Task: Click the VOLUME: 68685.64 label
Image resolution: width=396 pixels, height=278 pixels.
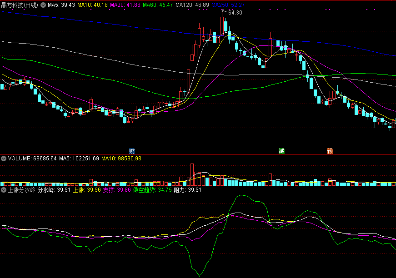Action: pyautogui.click(x=32, y=159)
